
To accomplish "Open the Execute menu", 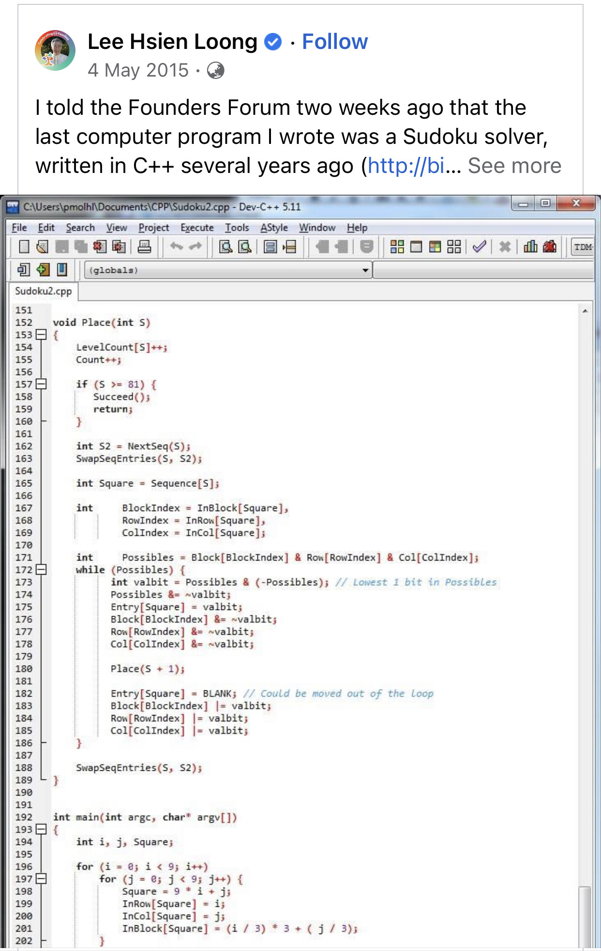I will (x=197, y=228).
